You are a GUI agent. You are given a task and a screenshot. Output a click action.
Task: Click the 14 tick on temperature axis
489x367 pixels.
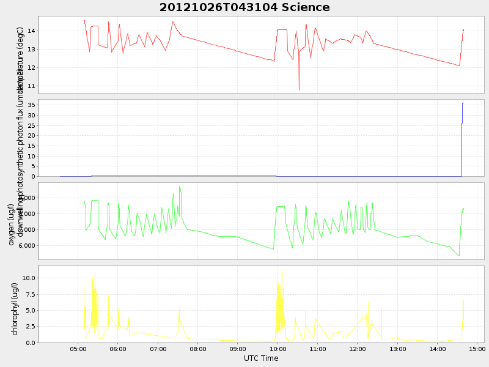point(31,31)
